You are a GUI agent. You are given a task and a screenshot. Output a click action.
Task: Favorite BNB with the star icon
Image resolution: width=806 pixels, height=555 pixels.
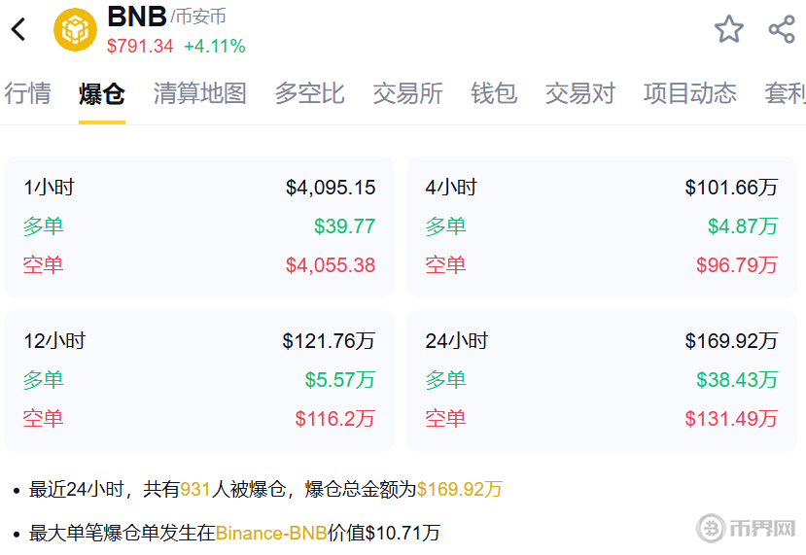[x=728, y=29]
